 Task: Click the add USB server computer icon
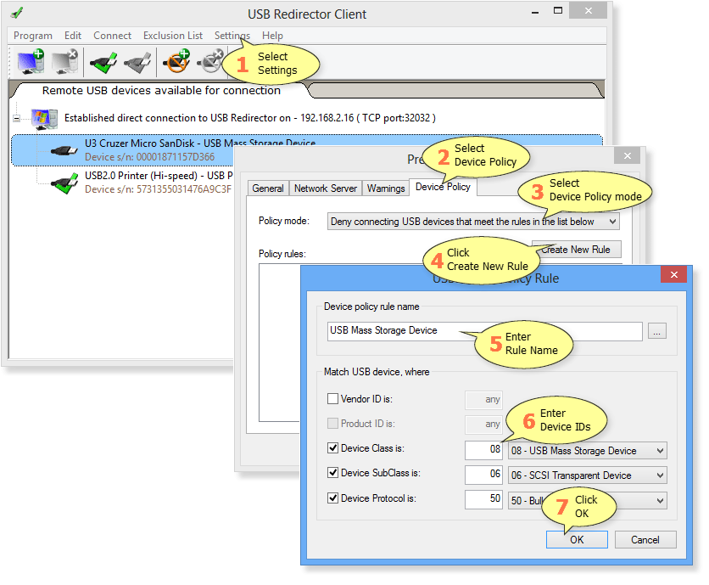click(x=31, y=62)
